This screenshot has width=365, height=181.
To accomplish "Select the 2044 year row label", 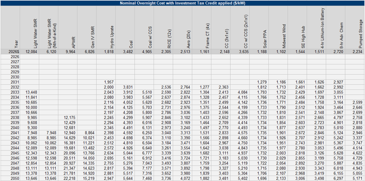I will tap(15, 148).
